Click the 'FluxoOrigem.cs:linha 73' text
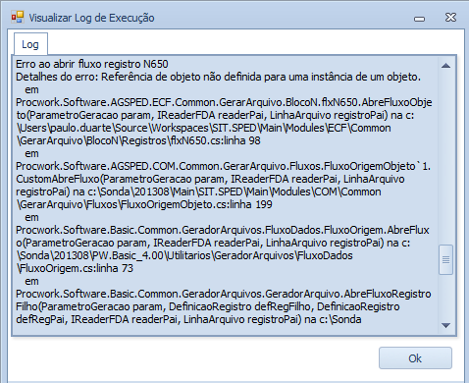This screenshot has width=469, height=383. point(76,268)
